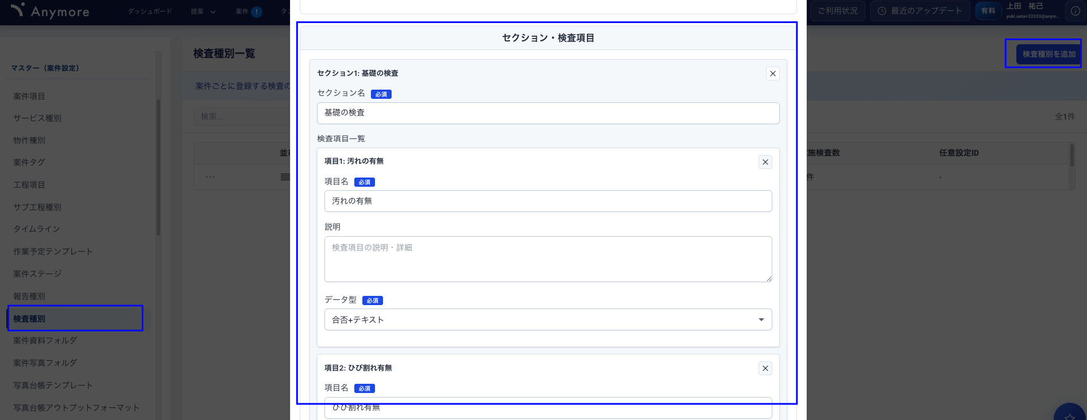Viewport: 1087px width, 420px height.
Task: Click the row reorder handle icon
Action: tap(285, 177)
